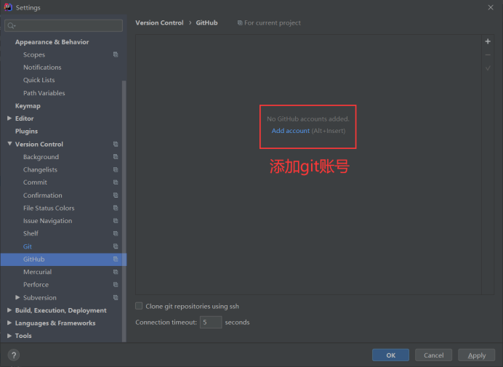Click Version Control in the breadcrumb
Viewport: 503px width, 367px height.
point(159,23)
